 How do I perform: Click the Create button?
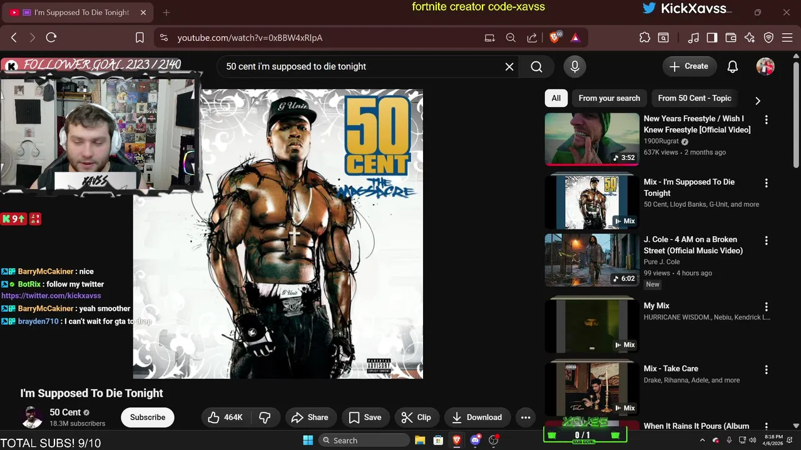click(689, 66)
